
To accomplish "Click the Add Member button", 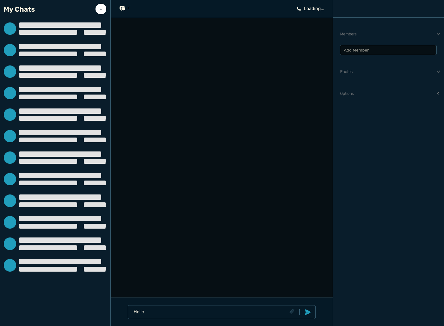I will (388, 50).
